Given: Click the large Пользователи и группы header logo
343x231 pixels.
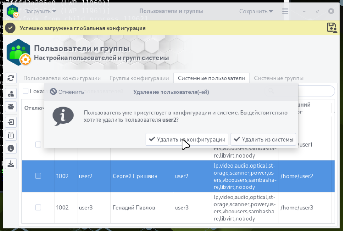Looking at the screenshot, I should click(18, 53).
